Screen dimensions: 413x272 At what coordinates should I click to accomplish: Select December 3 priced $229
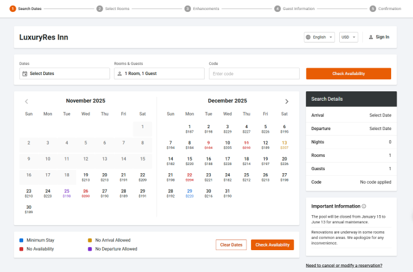pos(227,129)
